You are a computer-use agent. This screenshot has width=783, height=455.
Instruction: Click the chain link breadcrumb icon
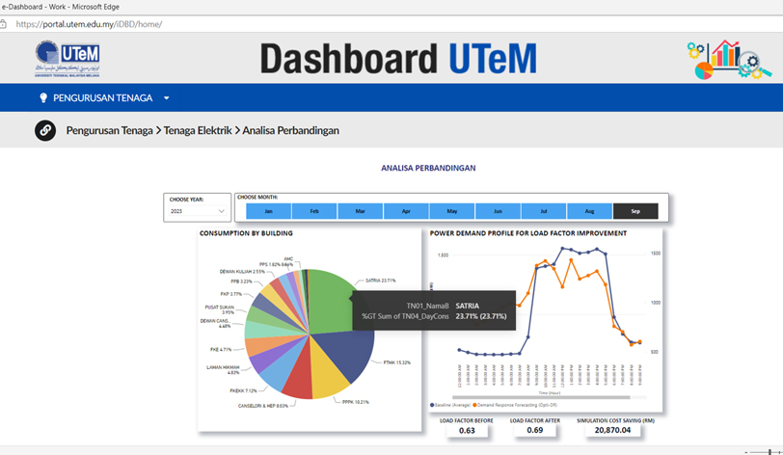coord(45,130)
